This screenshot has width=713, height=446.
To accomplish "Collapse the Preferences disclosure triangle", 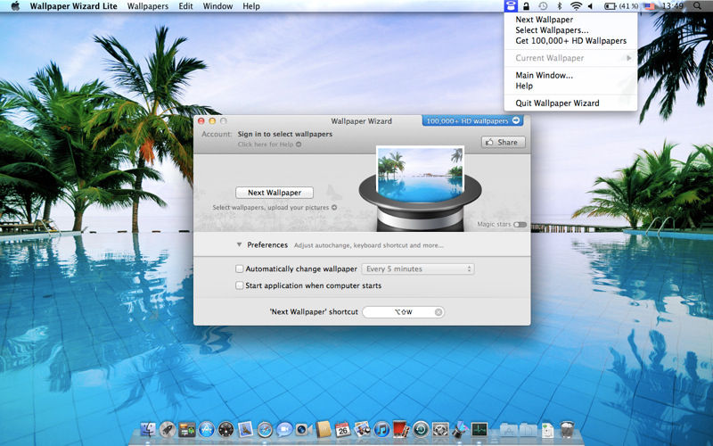I will 239,244.
